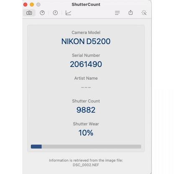Click the shutter count value 9882
This screenshot has width=174, height=174.
pos(86,110)
